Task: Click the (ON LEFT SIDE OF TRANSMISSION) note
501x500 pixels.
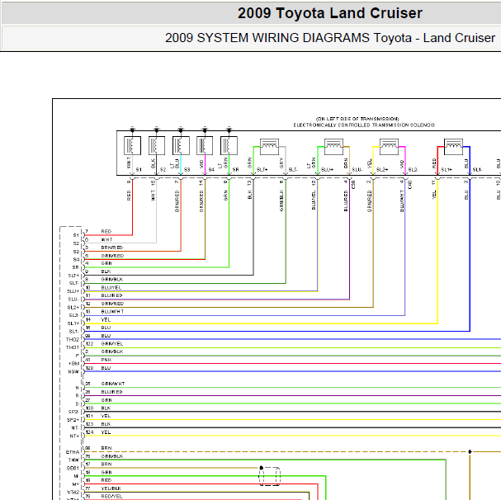Action: [357, 119]
